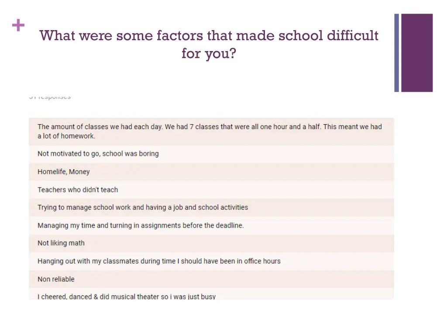Click the response about 7 classes each day

tap(211, 131)
